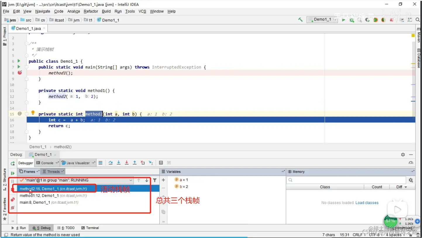The height and width of the screenshot is (238, 422).
Task: Open the Terminal tool window button
Action: [90, 228]
